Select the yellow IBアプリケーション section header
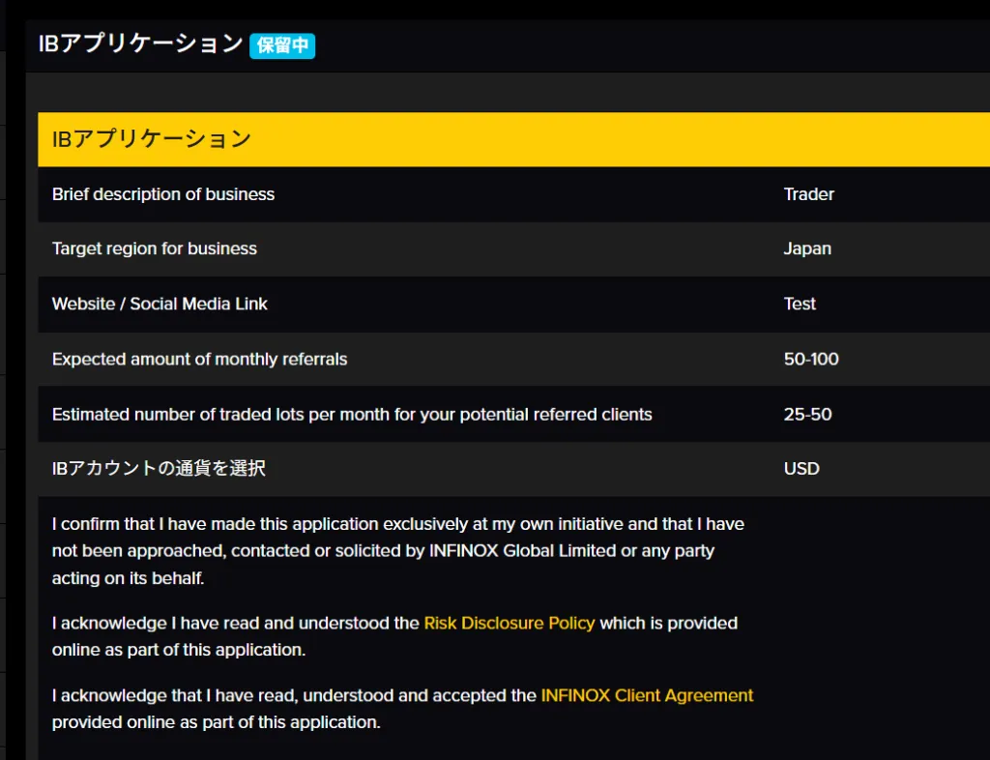990x760 pixels. point(152,139)
